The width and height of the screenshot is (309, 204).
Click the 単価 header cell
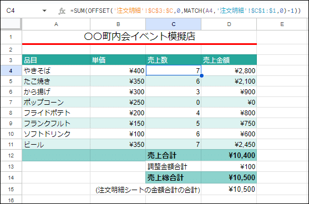[118, 60]
